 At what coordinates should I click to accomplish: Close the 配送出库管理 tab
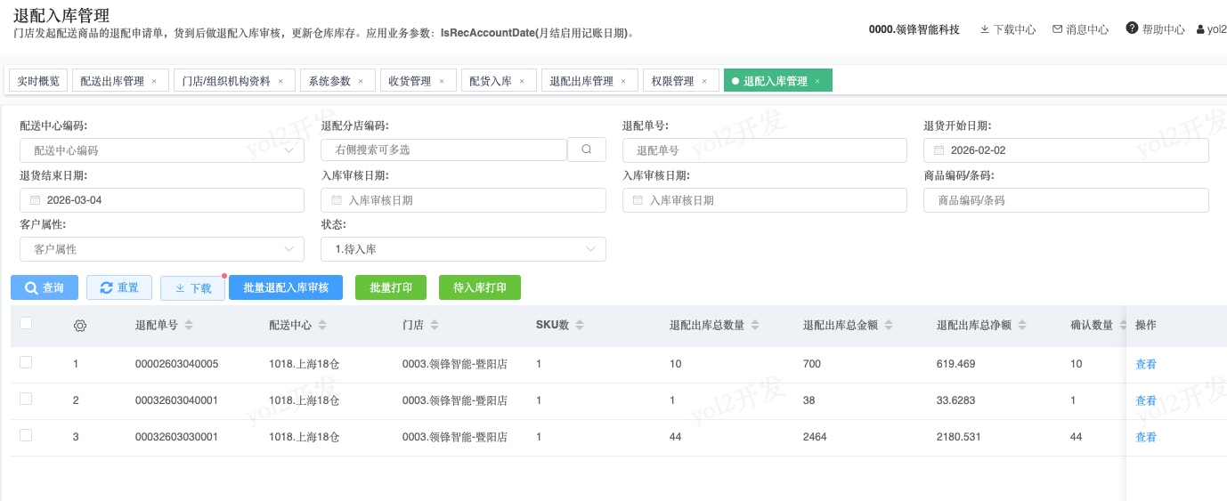(x=154, y=81)
